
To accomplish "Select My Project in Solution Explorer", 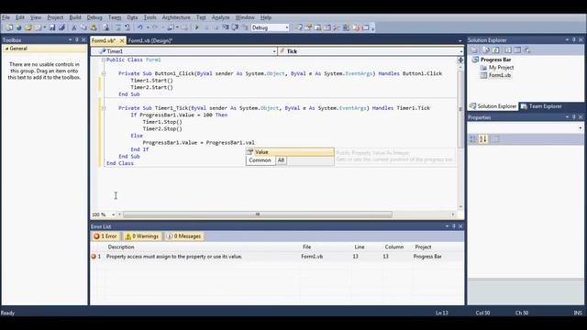I will pos(501,67).
